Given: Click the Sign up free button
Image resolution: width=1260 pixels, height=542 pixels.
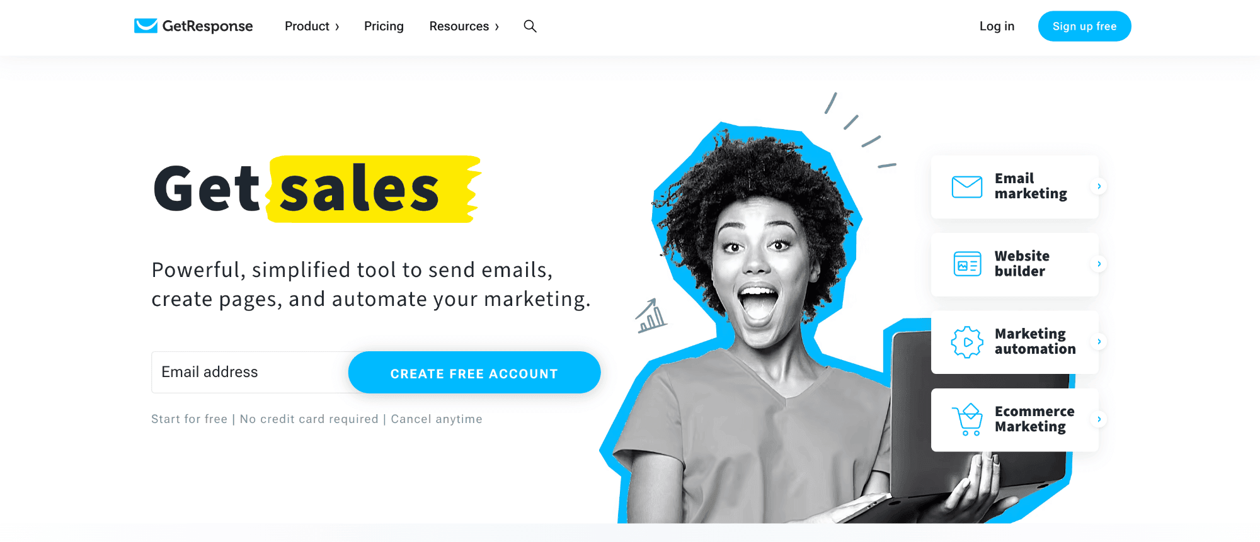Looking at the screenshot, I should click(1084, 26).
